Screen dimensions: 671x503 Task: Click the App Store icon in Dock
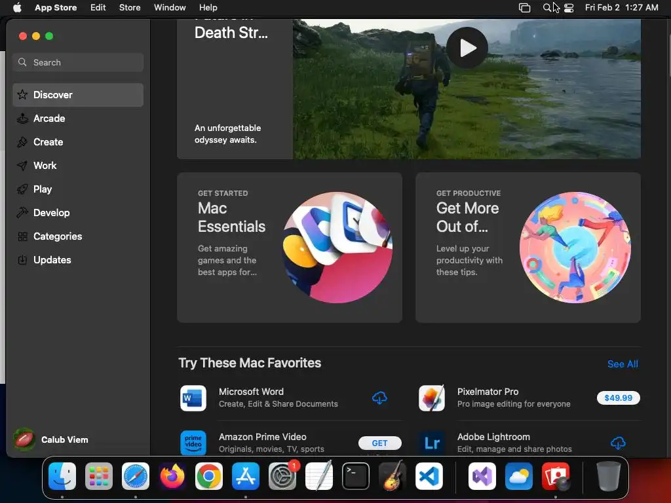click(x=246, y=476)
